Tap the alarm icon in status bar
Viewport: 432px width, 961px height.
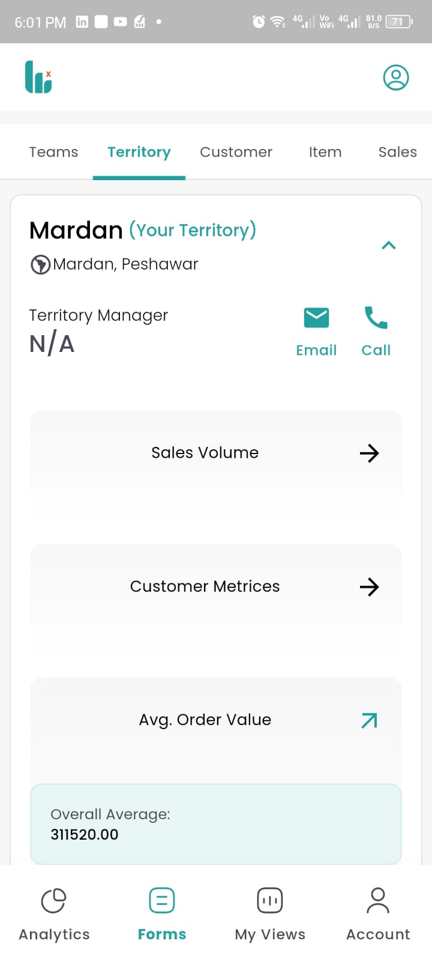(259, 22)
